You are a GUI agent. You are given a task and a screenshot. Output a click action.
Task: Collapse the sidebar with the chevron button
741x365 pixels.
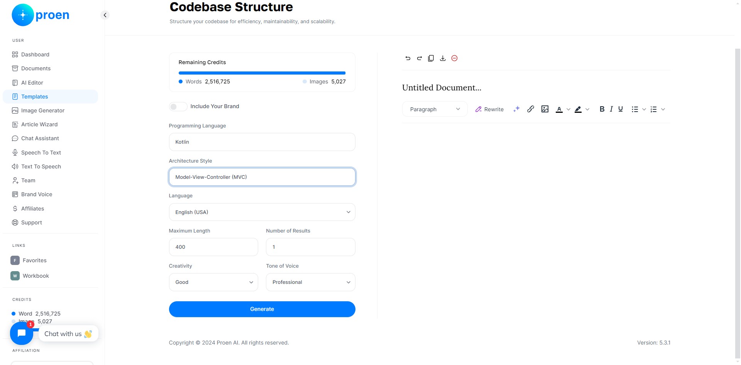(105, 15)
